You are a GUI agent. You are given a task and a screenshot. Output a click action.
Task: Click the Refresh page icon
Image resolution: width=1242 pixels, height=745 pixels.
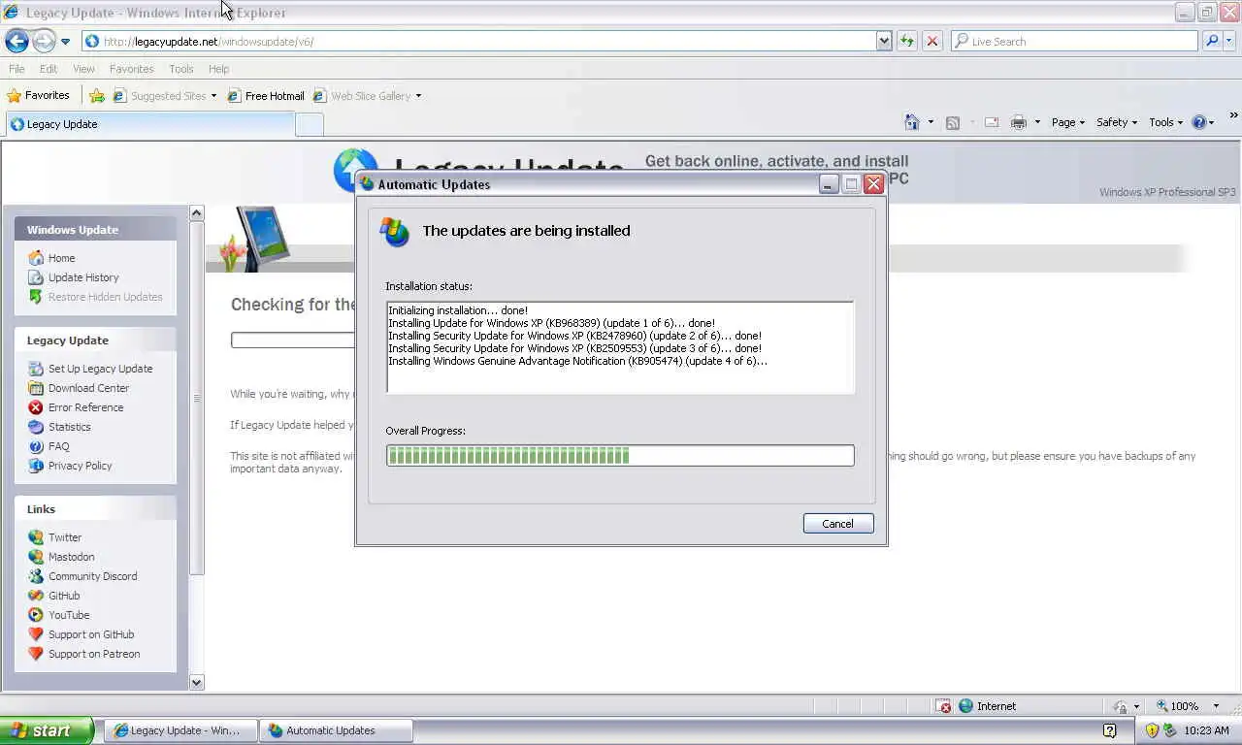907,41
